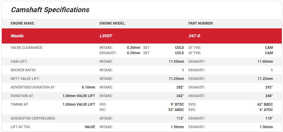
Task: Click the 'EVO:' timing label
Action: [192, 104]
